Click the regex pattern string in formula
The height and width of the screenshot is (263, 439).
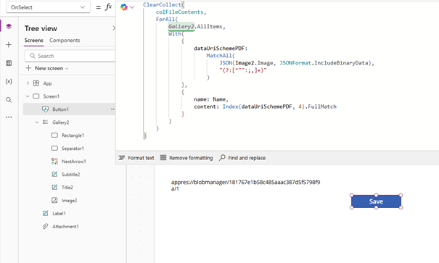pyautogui.click(x=243, y=70)
